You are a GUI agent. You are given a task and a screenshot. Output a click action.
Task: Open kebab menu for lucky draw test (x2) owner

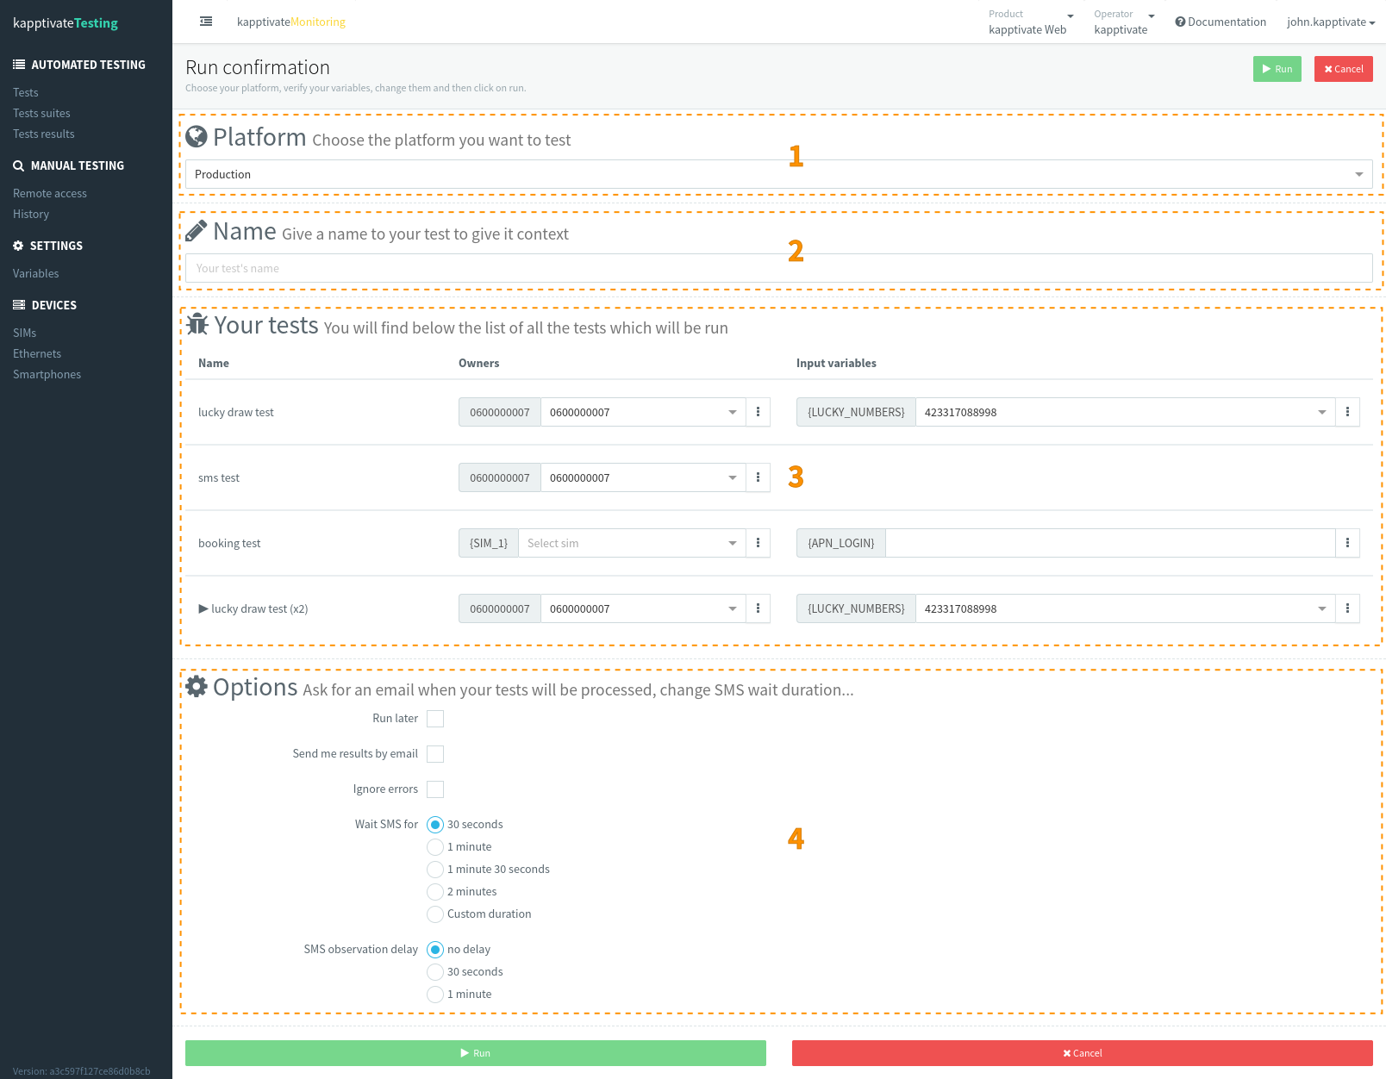point(758,608)
